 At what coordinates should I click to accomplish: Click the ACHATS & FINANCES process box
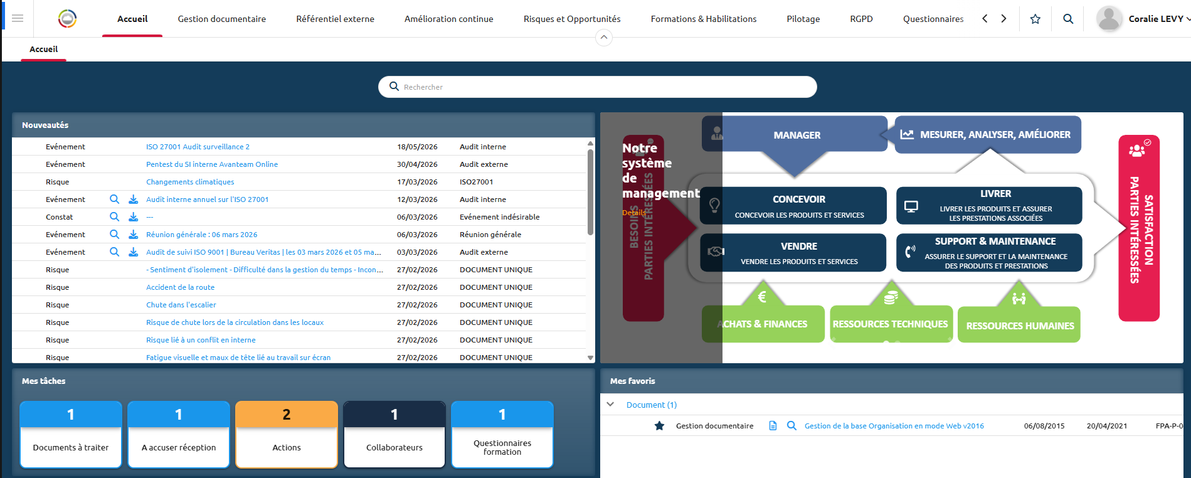[x=763, y=324]
